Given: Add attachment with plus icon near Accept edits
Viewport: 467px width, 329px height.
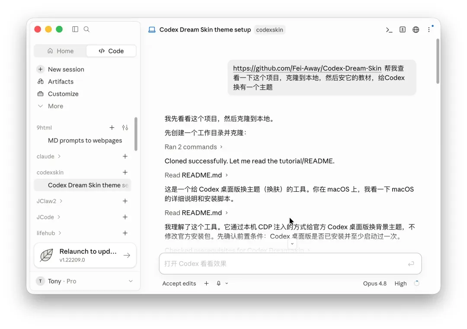Looking at the screenshot, I should pos(206,284).
